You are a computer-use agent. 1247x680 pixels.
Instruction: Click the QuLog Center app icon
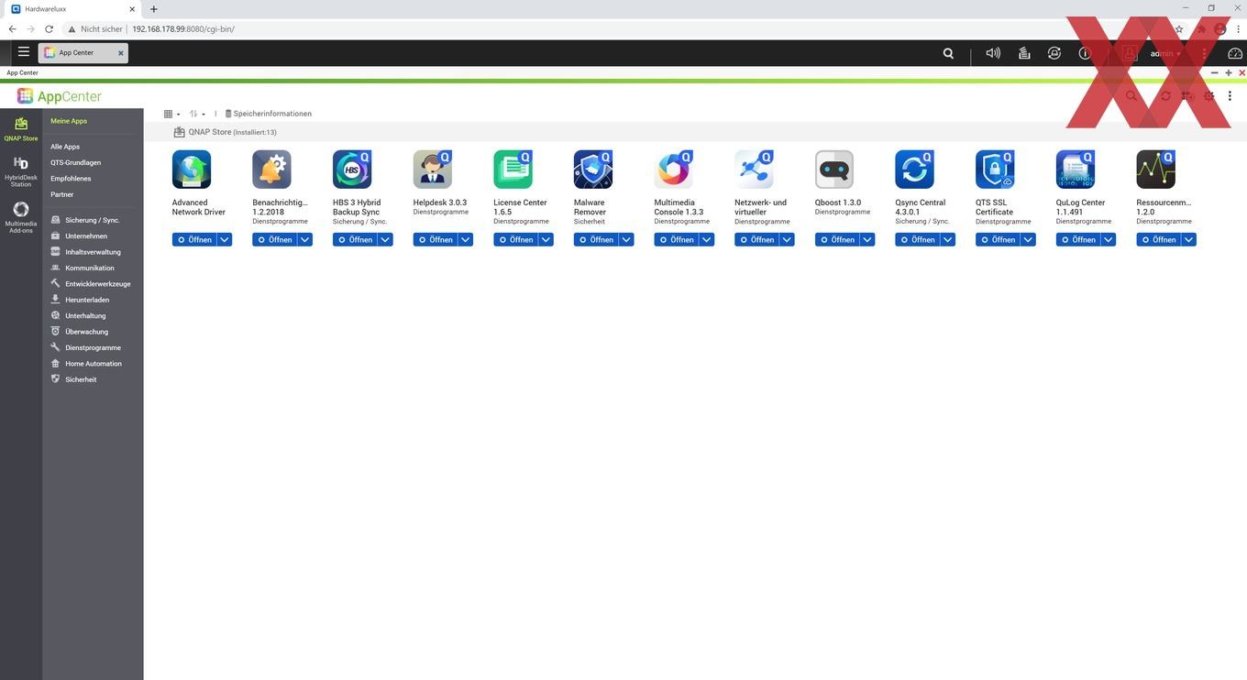pyautogui.click(x=1076, y=170)
